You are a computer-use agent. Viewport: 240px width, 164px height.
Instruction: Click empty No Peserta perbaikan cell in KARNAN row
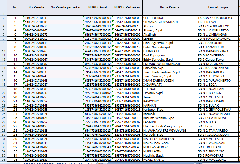coord(66,106)
